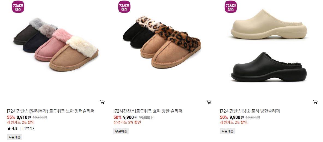
Task: Click 72시간찬스 badge on clog image
Action: pos(231,7)
